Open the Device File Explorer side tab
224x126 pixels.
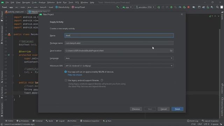pyautogui.click(x=222, y=106)
